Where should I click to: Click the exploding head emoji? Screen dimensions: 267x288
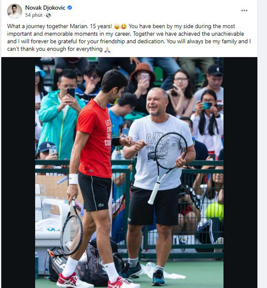(x=117, y=26)
